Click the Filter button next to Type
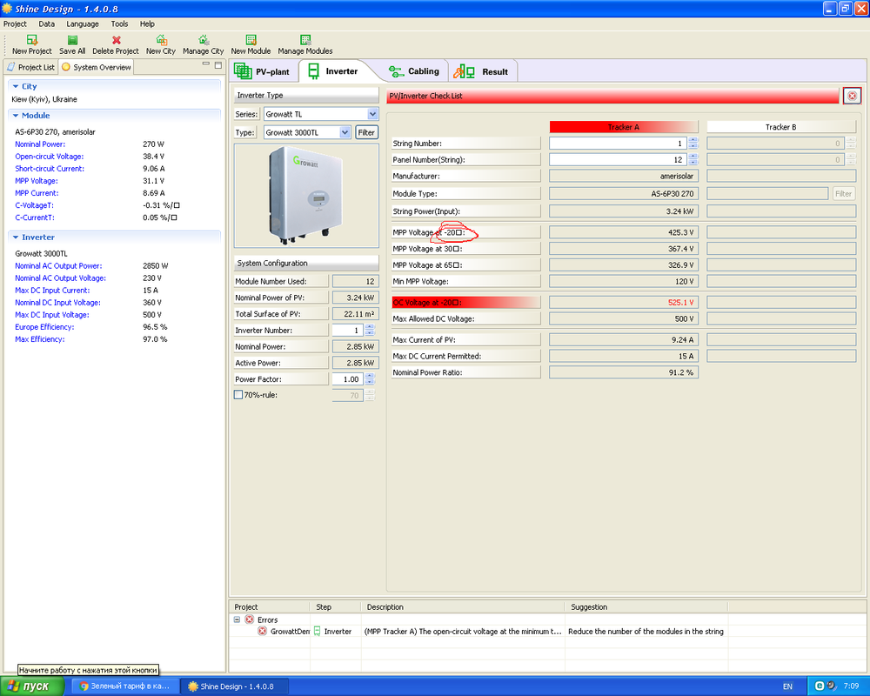 point(366,132)
